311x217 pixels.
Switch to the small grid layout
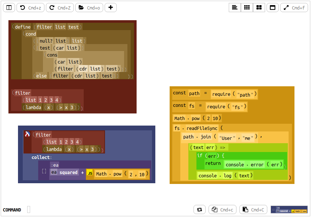pyautogui.click(x=247, y=7)
